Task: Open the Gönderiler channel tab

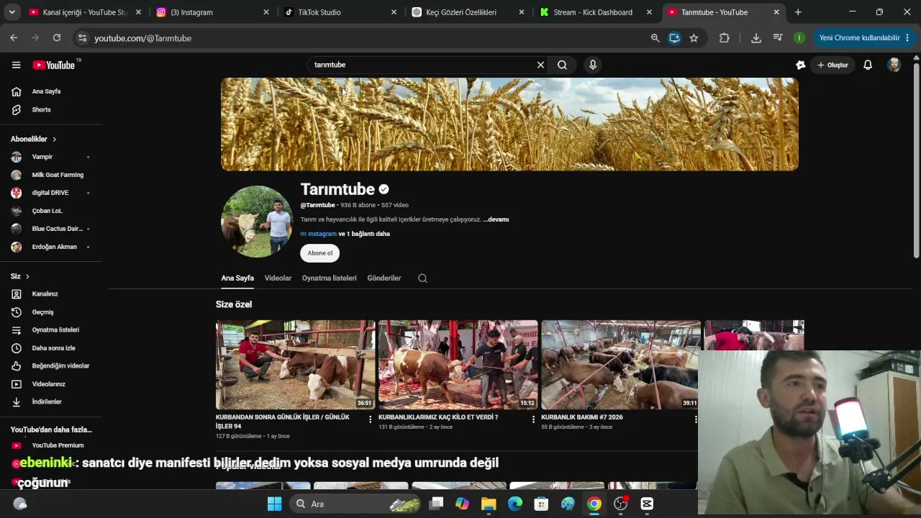Action: (x=384, y=278)
